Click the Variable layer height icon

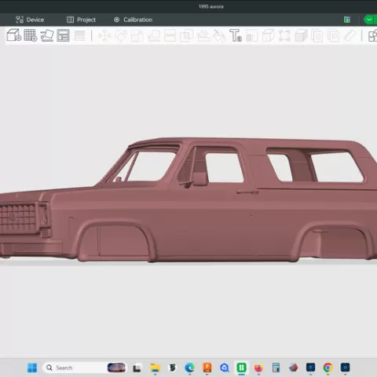(79, 35)
